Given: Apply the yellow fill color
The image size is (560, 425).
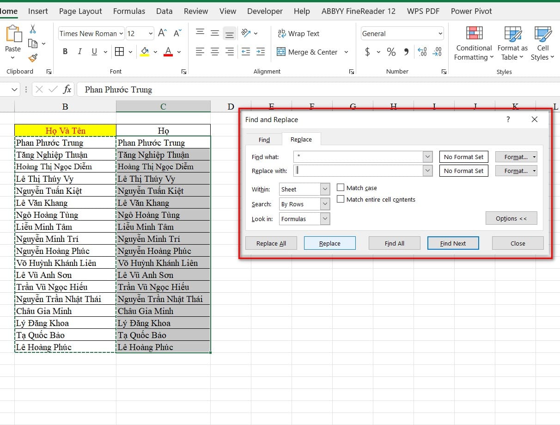Looking at the screenshot, I should pos(145,52).
